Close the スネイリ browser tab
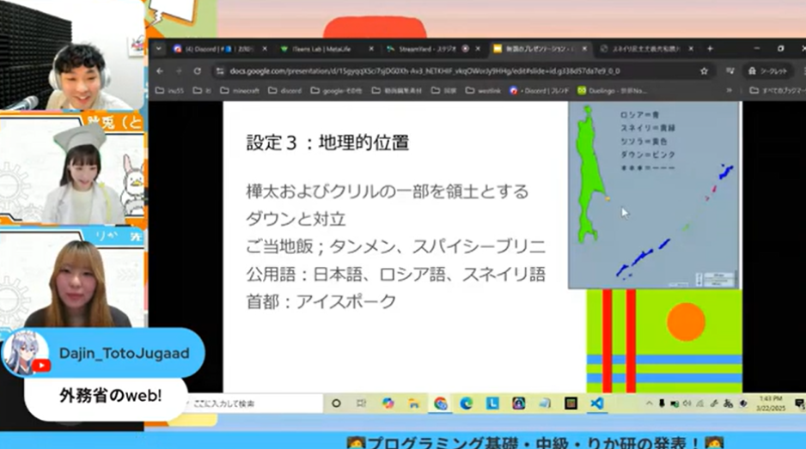The width and height of the screenshot is (806, 449). tap(691, 49)
